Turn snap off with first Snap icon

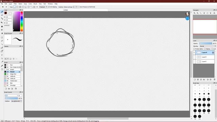point(15,7)
